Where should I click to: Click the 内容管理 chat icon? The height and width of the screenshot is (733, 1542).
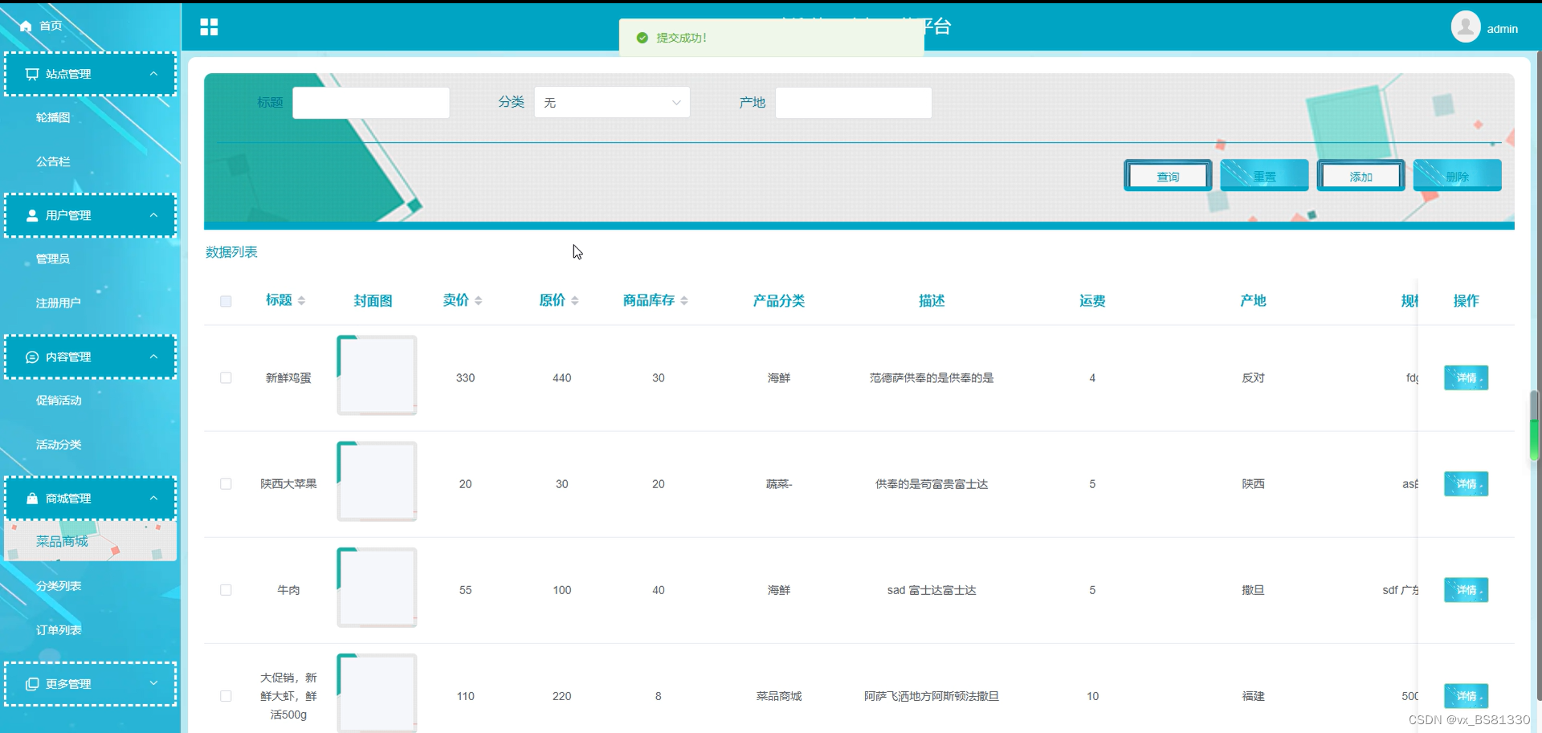coord(32,356)
